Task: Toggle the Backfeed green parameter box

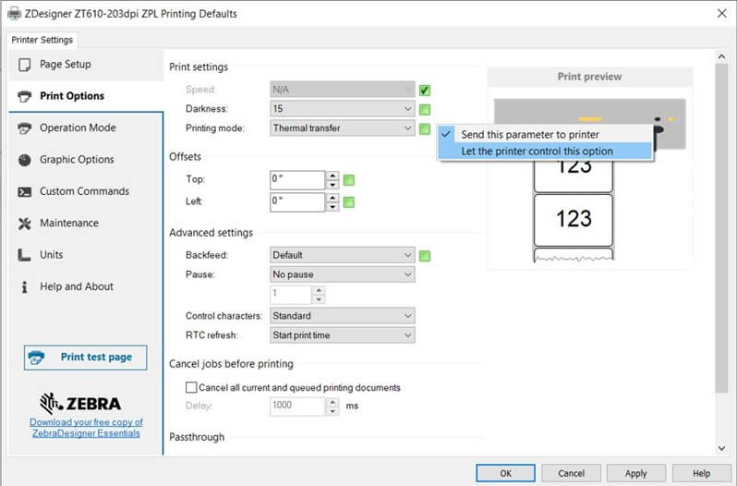Action: pos(425,256)
